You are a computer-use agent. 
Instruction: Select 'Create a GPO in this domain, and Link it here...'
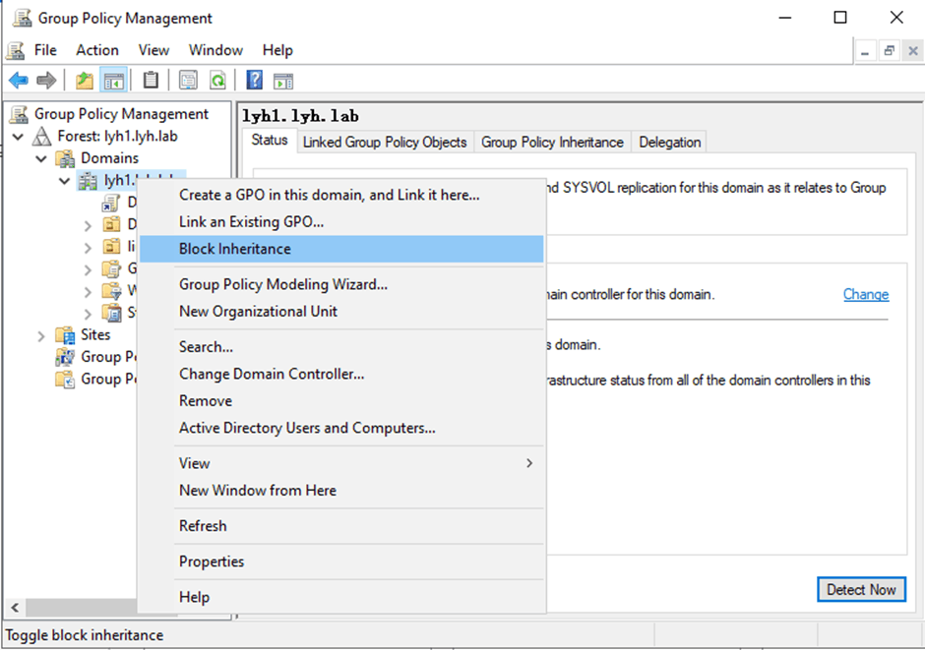point(341,195)
